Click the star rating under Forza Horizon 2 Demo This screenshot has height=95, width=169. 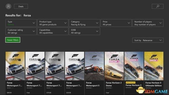point(109,88)
